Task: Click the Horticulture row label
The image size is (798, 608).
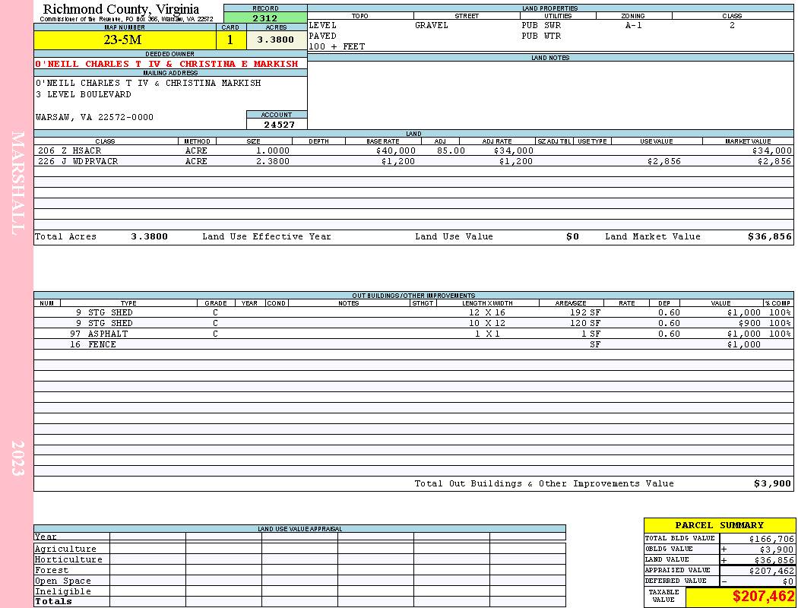Action: pyautogui.click(x=68, y=559)
